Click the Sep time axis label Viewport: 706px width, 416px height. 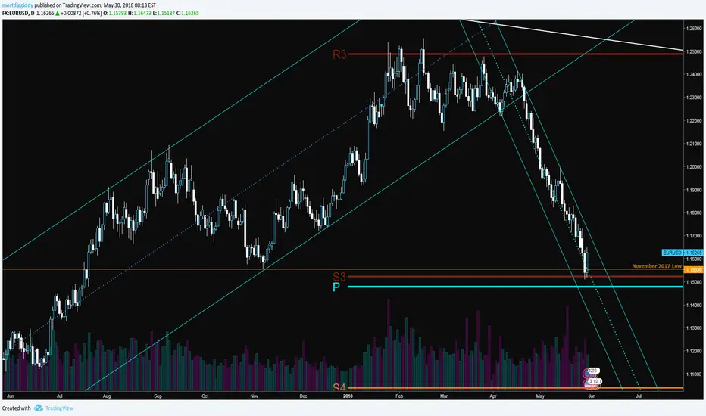[x=158, y=396]
